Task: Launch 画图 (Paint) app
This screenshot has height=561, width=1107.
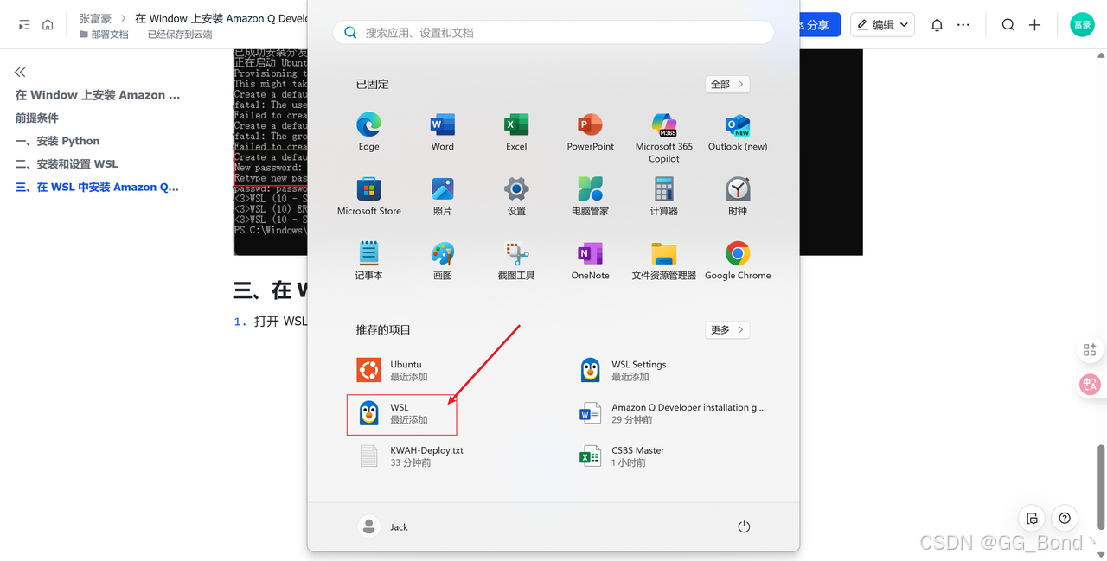Action: (x=443, y=261)
